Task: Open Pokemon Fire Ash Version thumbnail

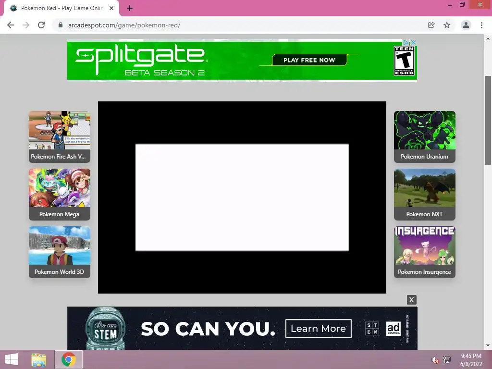Action: point(60,137)
